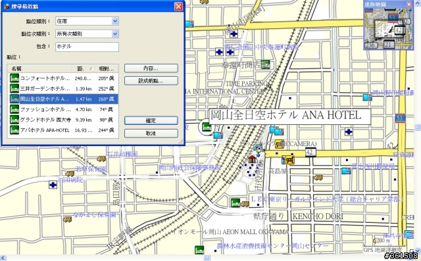The width and height of the screenshot is (421, 261).
Task: Click the AEON MALL OKAYAMA map label
Action: click(230, 231)
